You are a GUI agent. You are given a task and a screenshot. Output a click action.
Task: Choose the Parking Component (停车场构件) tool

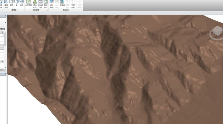(40, 4)
